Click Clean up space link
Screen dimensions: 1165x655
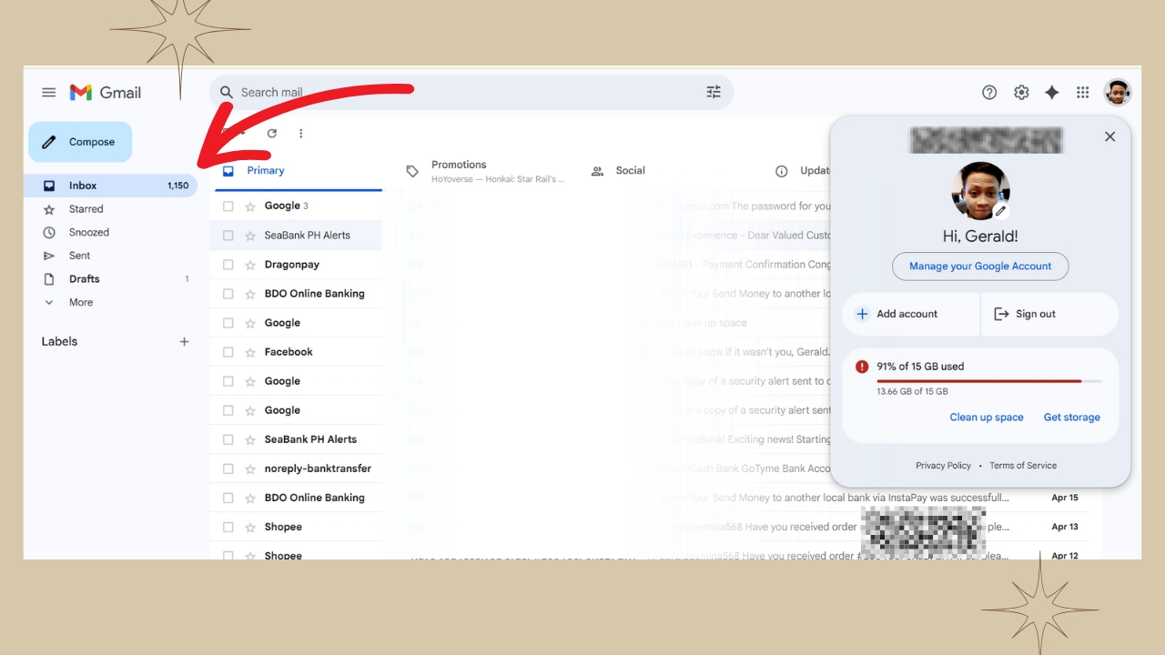tap(987, 418)
